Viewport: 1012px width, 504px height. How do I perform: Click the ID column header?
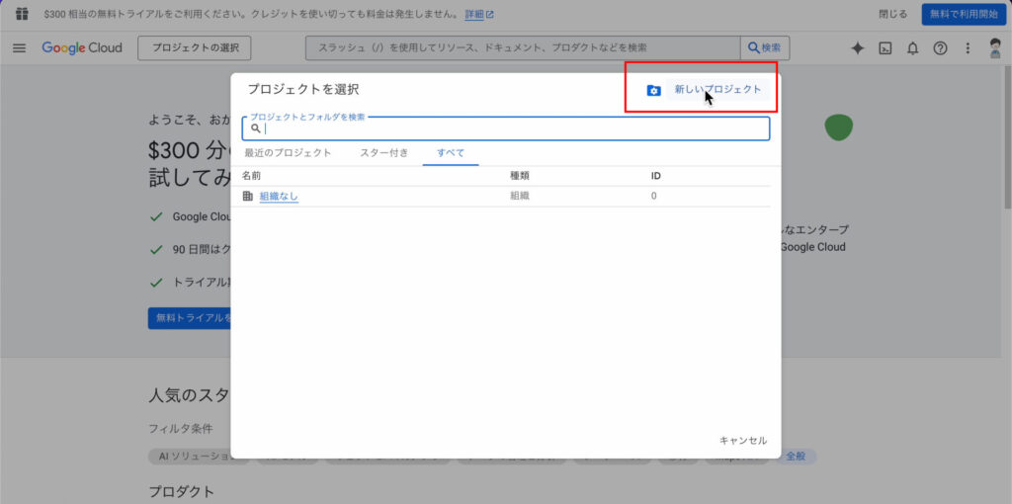point(656,176)
